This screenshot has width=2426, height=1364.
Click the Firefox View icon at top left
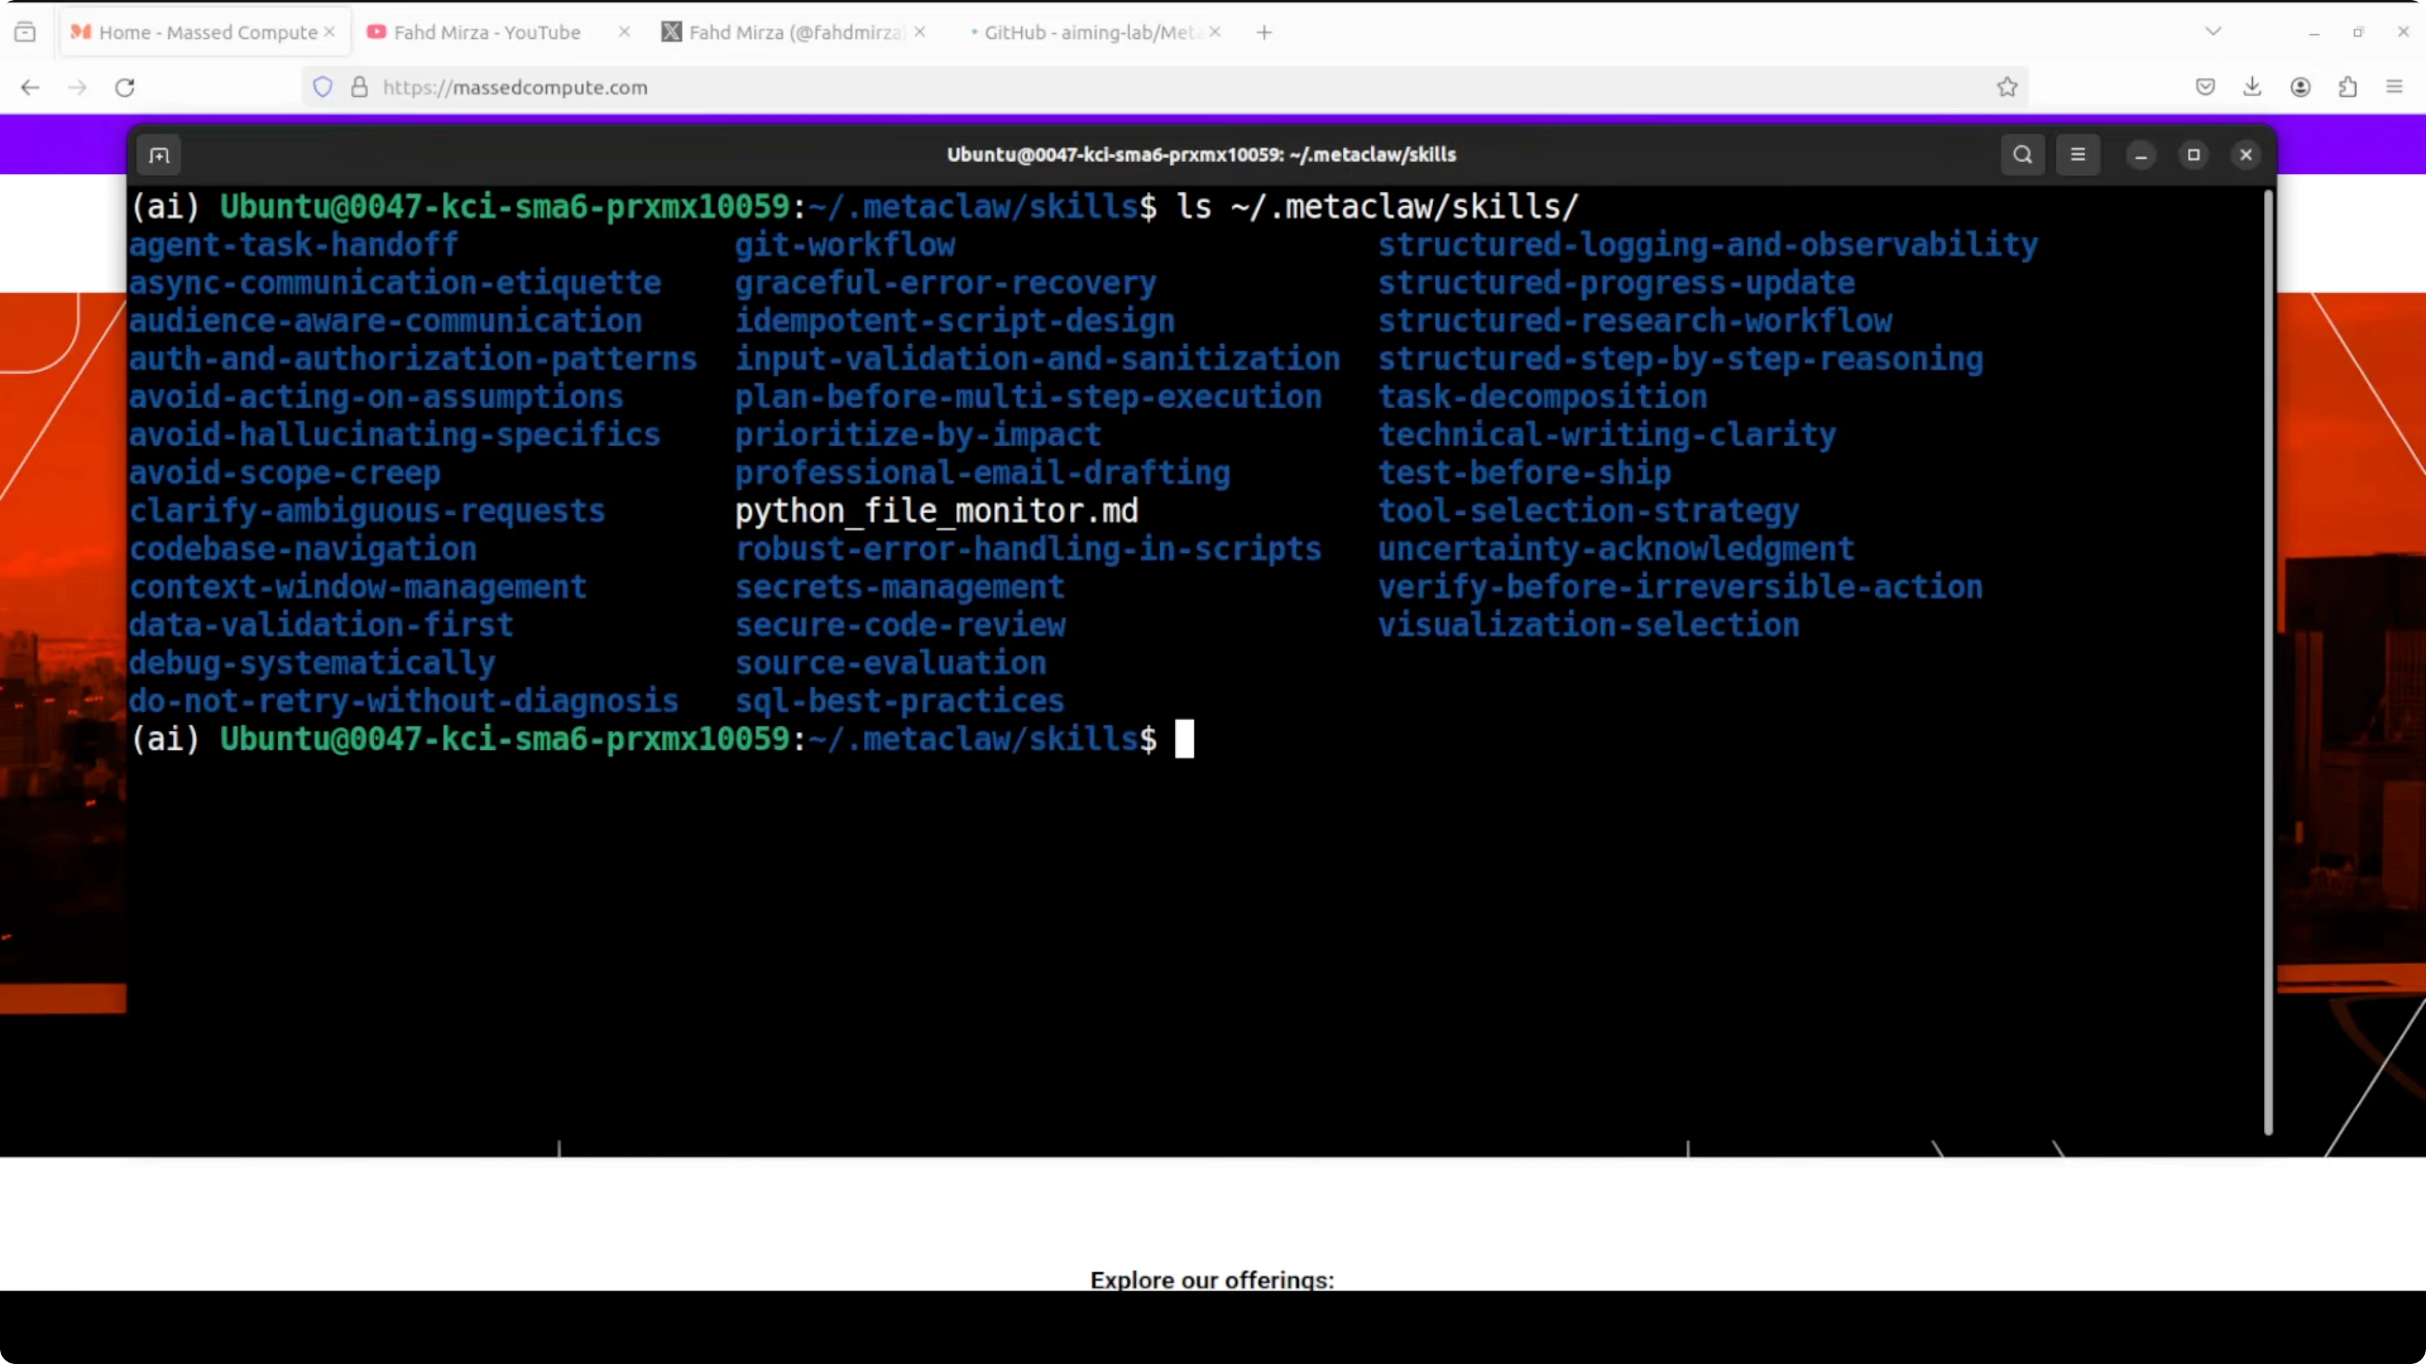point(26,31)
